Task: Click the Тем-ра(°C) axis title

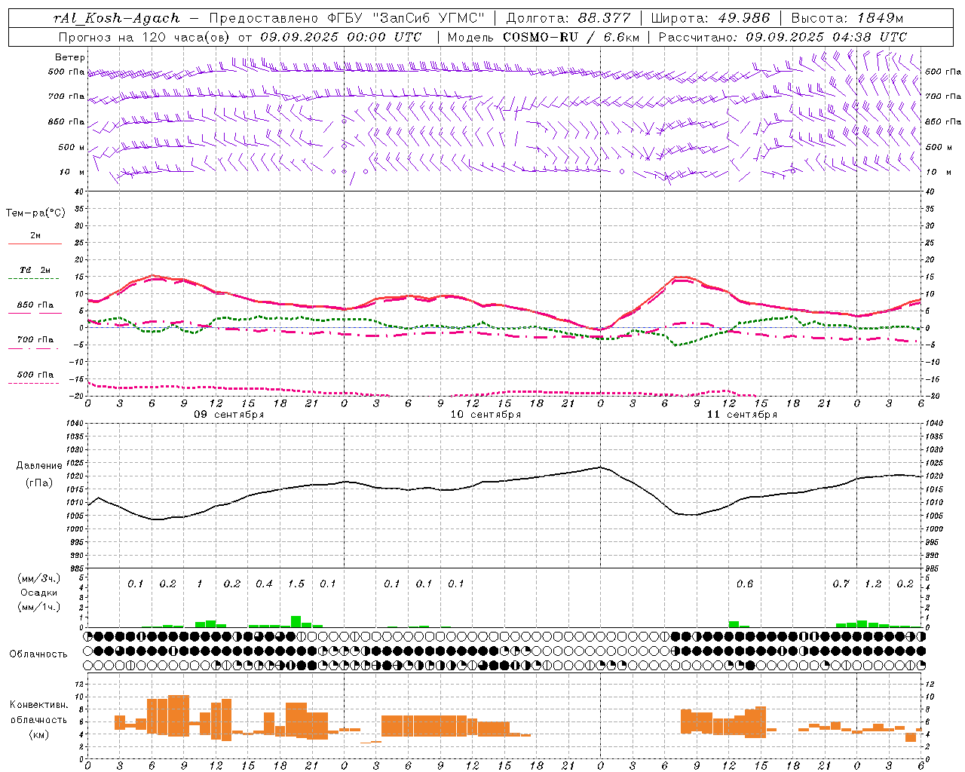Action: [x=35, y=213]
